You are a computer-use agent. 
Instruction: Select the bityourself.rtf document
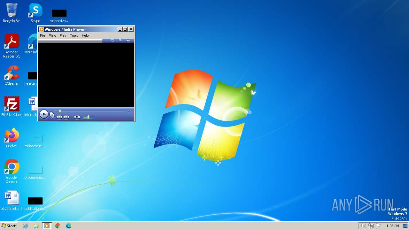[12, 201]
